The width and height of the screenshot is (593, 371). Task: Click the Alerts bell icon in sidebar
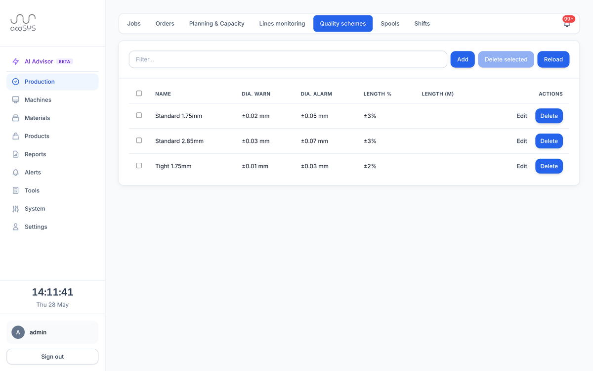[x=16, y=173]
